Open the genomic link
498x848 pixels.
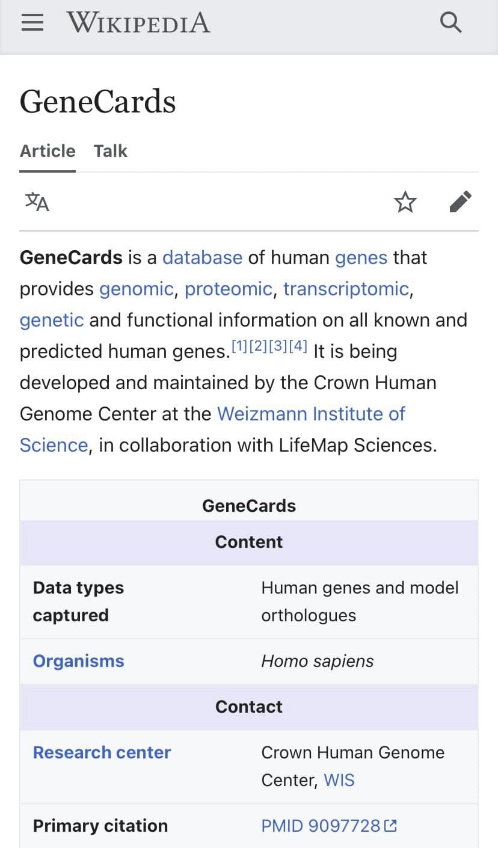137,289
